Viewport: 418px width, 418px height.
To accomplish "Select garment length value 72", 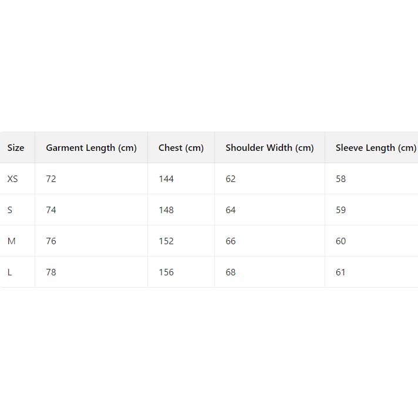I will coord(51,179).
